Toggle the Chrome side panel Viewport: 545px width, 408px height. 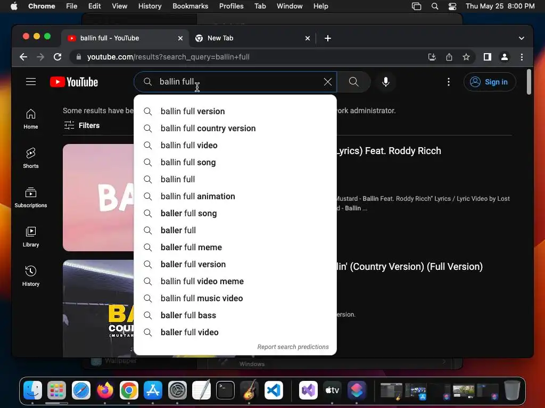click(x=488, y=57)
